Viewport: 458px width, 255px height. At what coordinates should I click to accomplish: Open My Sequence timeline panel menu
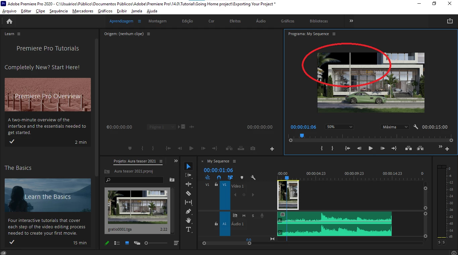click(x=234, y=161)
